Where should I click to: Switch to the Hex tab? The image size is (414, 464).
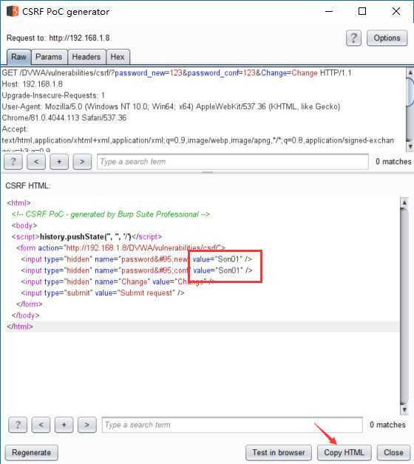click(118, 57)
